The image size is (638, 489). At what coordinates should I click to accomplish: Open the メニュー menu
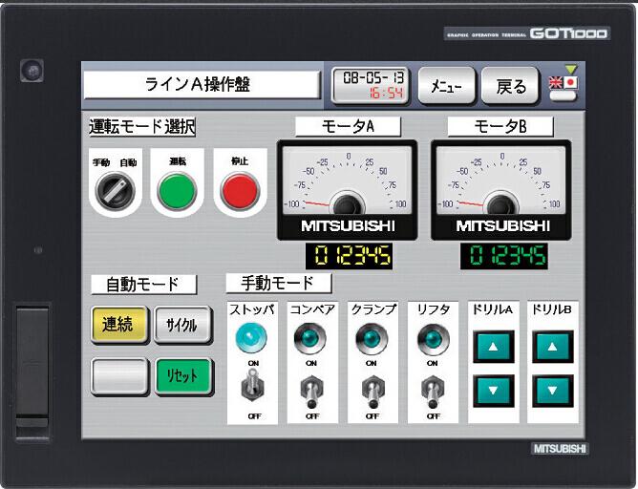446,86
